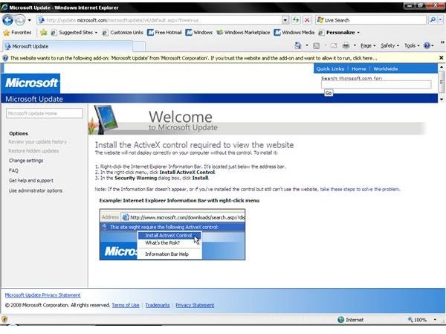Viewport: 446px width, 334px height.
Task: Open Use administrator options
Action: click(x=36, y=190)
